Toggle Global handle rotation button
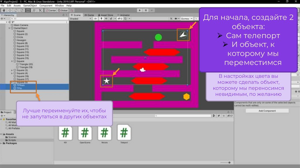300x168 pixels. 63,10
